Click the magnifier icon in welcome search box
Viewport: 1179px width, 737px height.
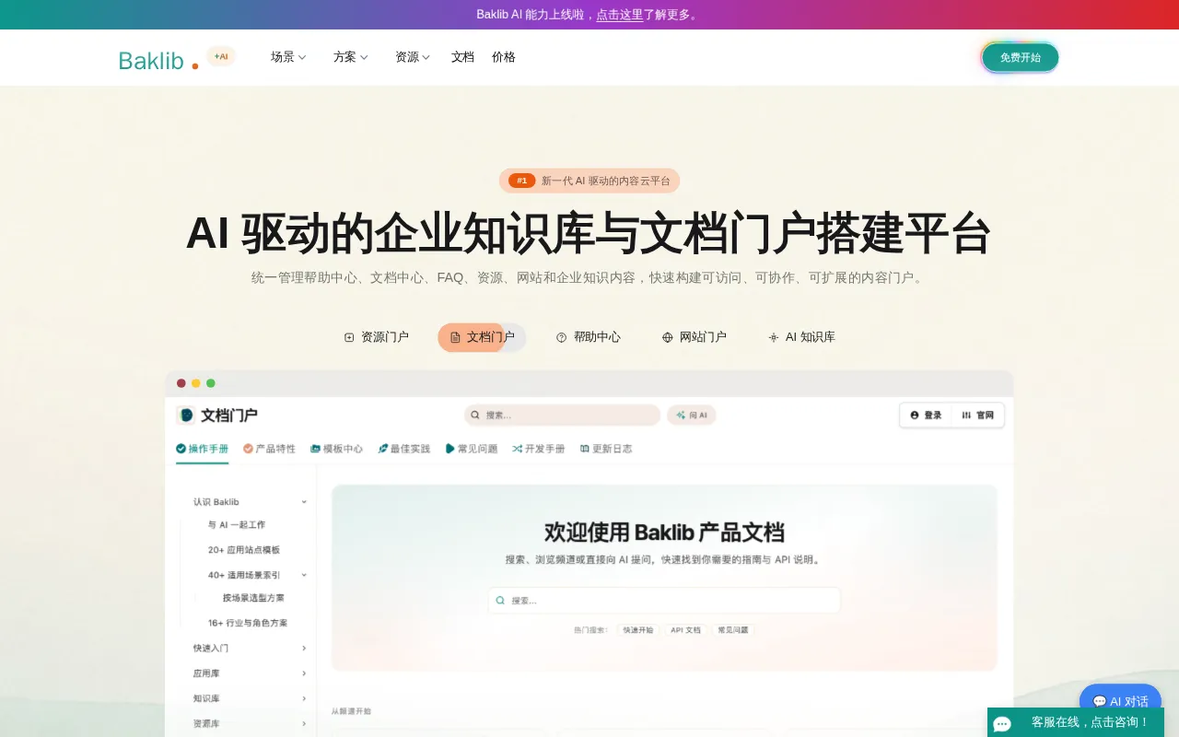tap(501, 601)
